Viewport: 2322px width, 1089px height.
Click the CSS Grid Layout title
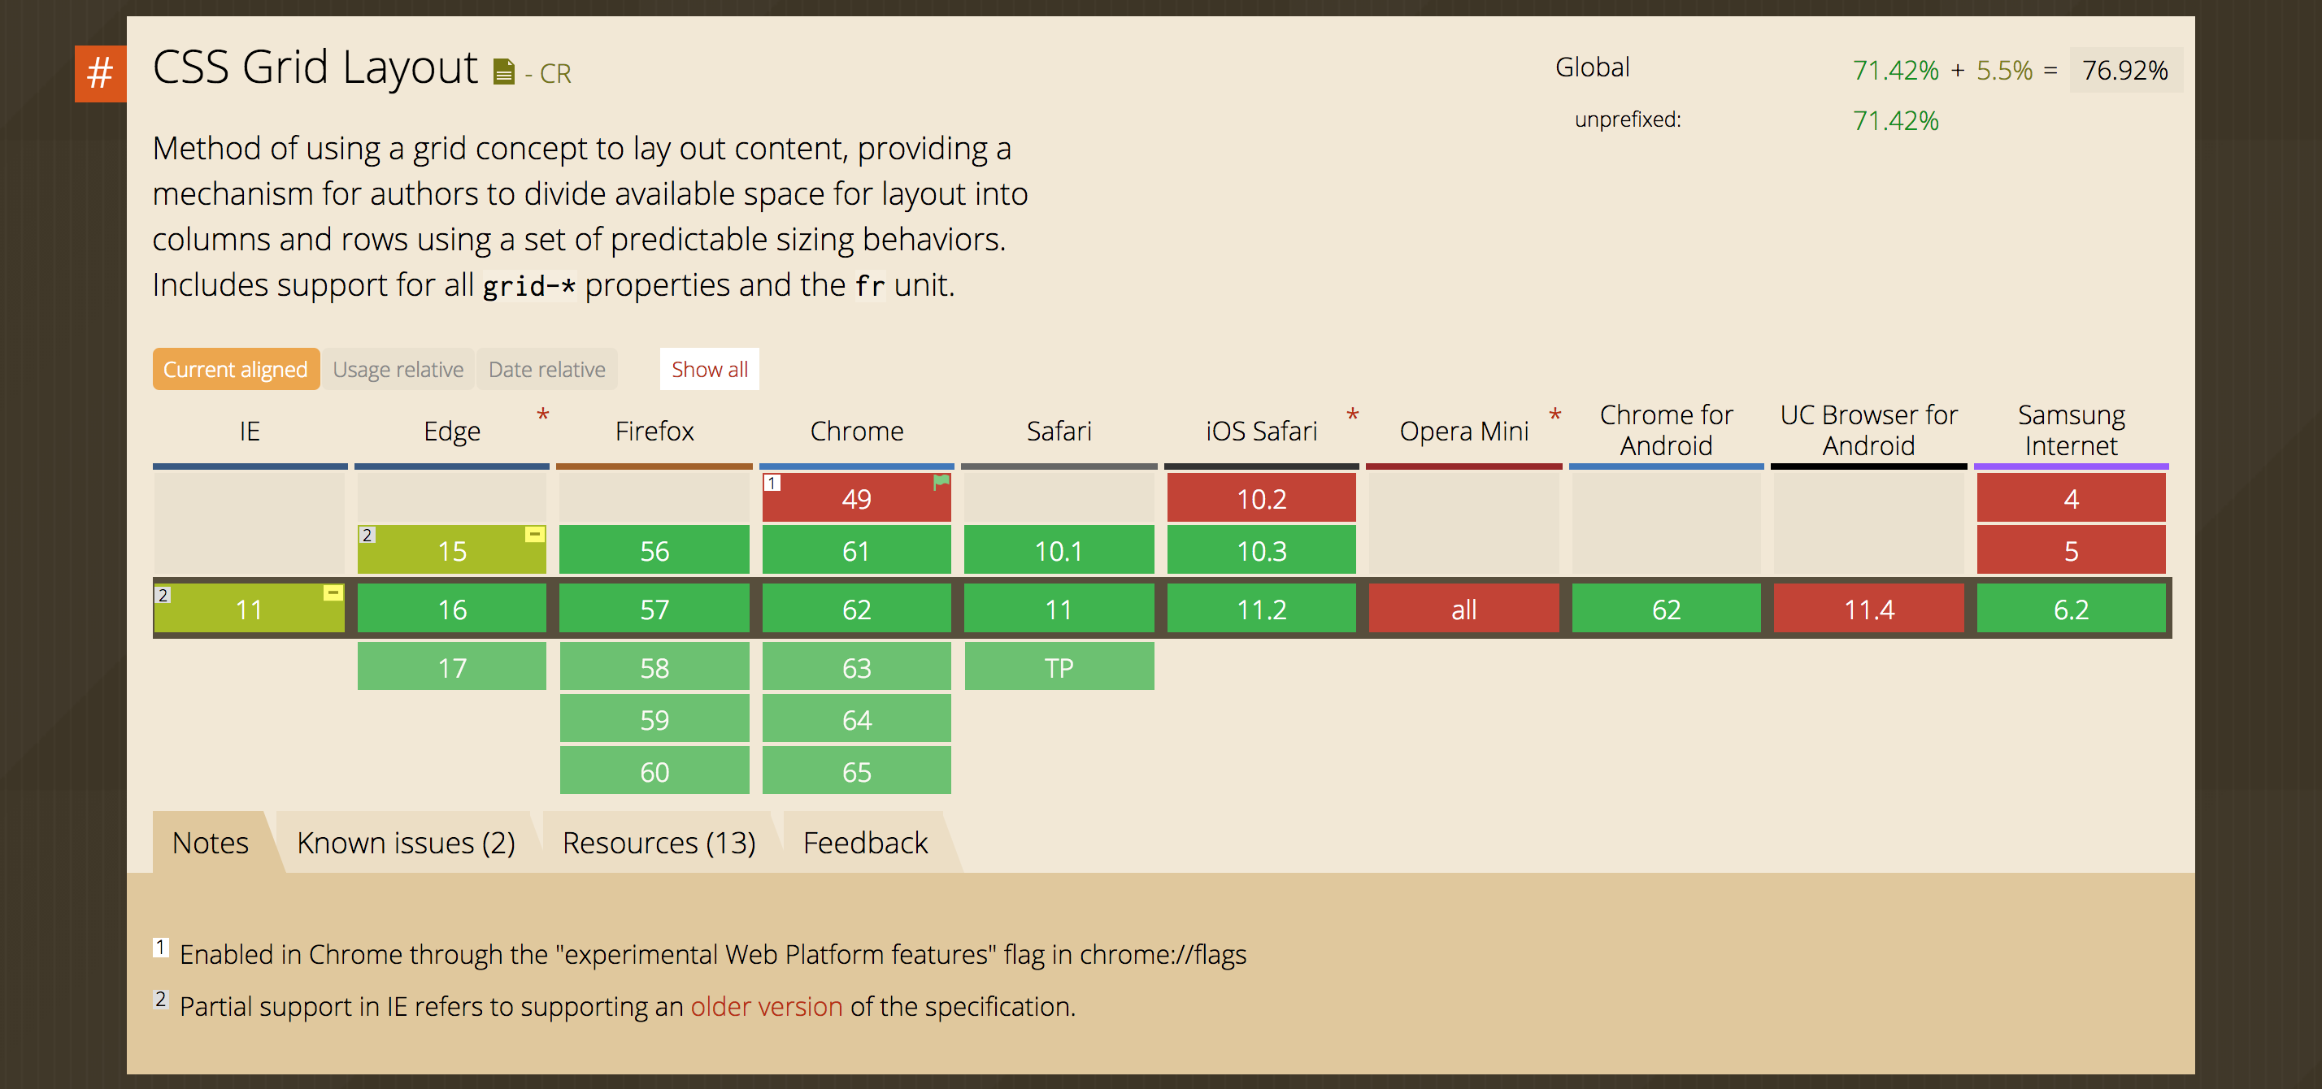click(x=315, y=67)
